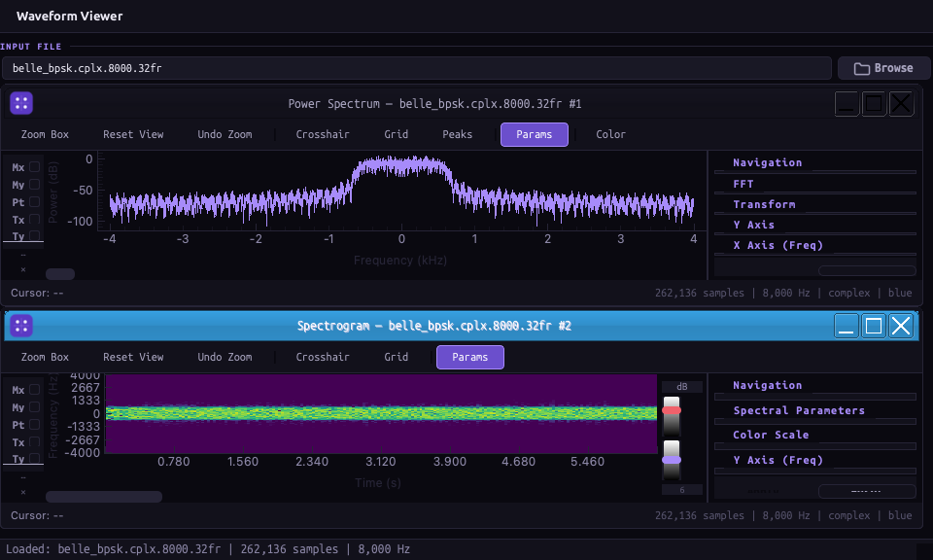Click the Spectrogram window grip icon
Screen dimensions: 933x560
tap(21, 326)
